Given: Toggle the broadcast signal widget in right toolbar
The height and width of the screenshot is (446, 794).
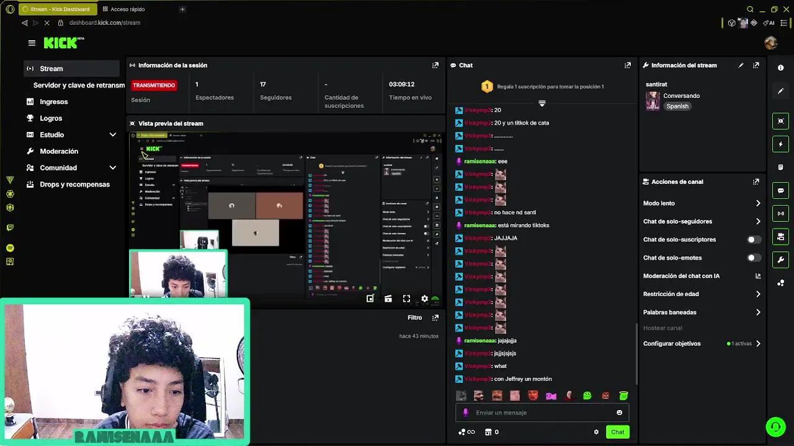Looking at the screenshot, I should 781,214.
